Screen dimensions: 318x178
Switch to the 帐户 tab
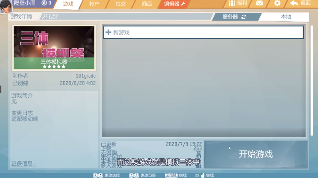click(x=94, y=4)
